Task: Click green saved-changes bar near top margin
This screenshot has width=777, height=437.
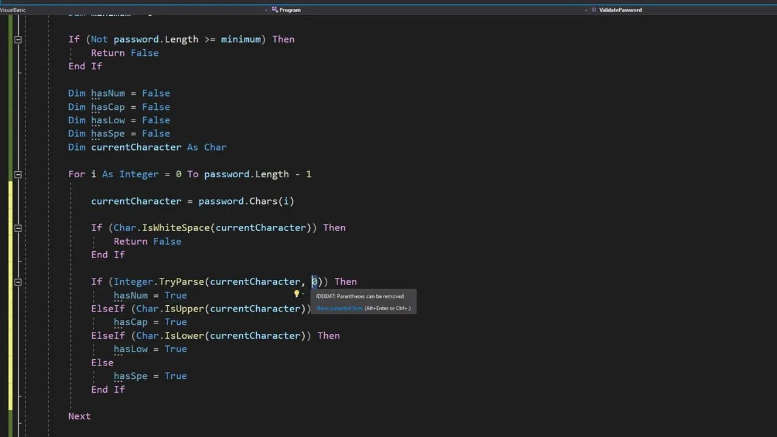Action: [x=11, y=91]
